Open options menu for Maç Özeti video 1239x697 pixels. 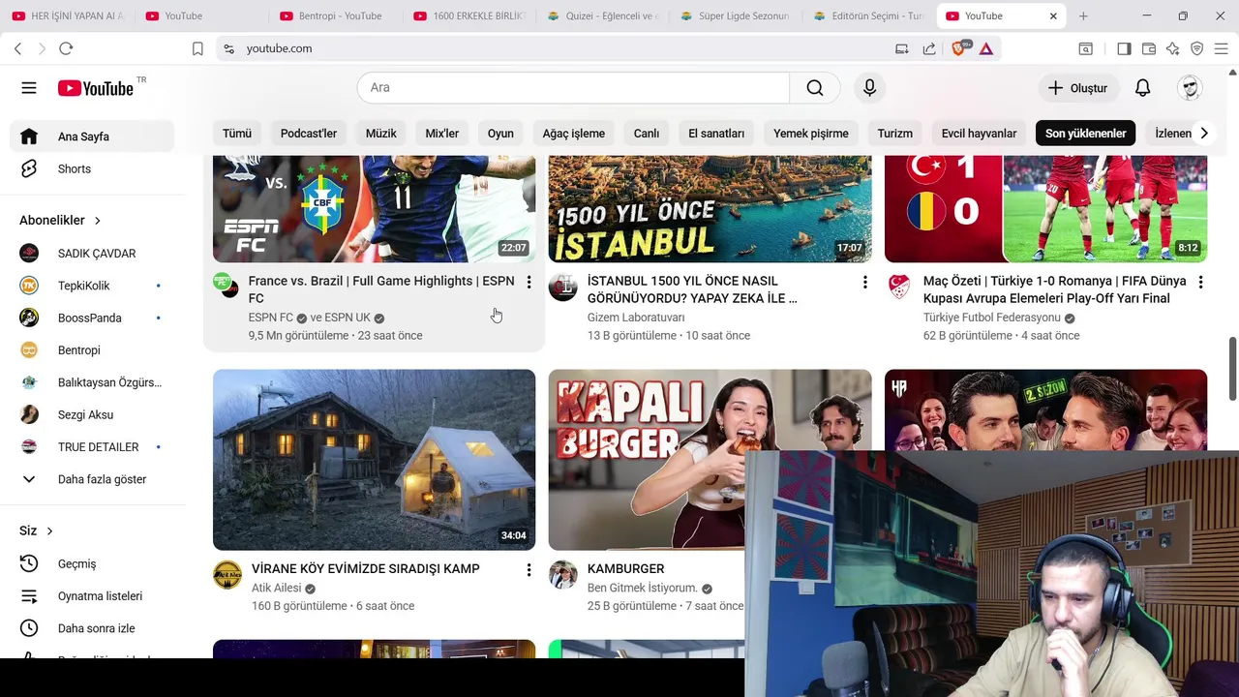click(x=1200, y=282)
